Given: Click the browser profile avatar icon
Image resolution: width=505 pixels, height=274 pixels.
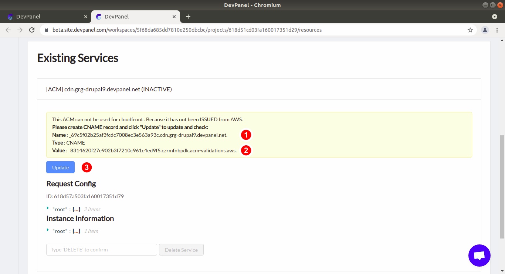Looking at the screenshot, I should point(485,30).
